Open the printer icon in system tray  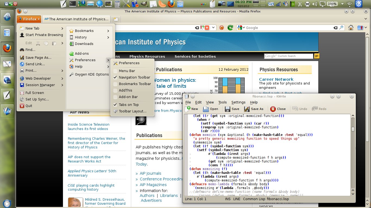pos(307,4)
